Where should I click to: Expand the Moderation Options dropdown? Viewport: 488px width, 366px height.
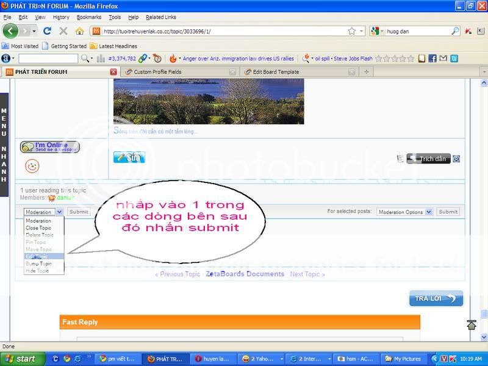pos(404,212)
